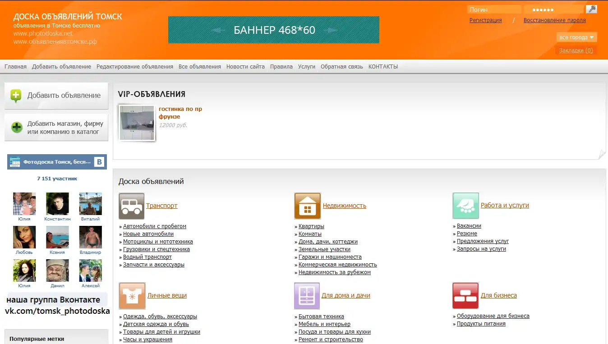The height and width of the screenshot is (344, 608).
Task: Click the 'БАННЕР 468*60' banner
Action: (x=273, y=30)
